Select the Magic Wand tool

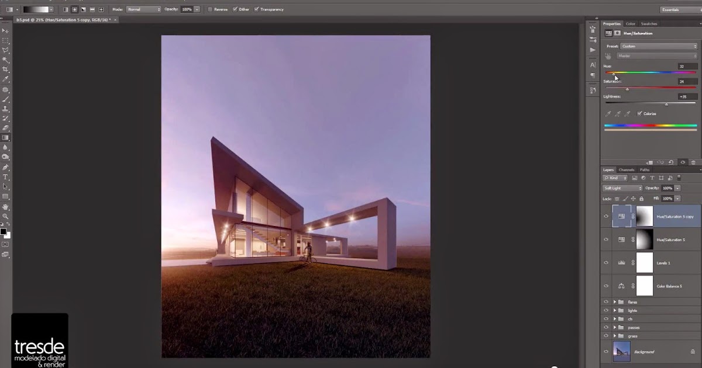click(5, 60)
